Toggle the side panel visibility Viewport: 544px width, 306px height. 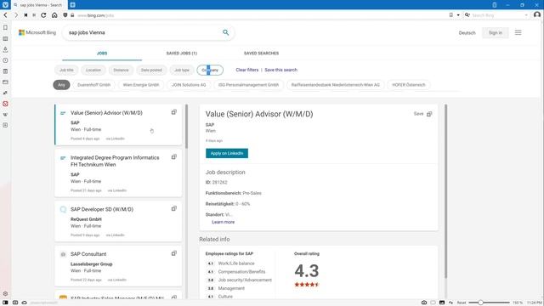(x=5, y=303)
